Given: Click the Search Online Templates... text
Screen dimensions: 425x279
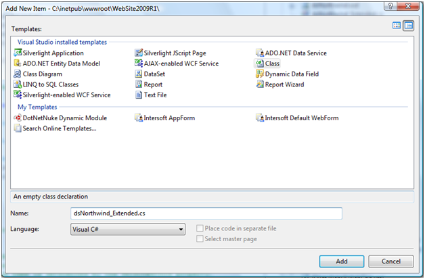Looking at the screenshot, I should coord(60,128).
